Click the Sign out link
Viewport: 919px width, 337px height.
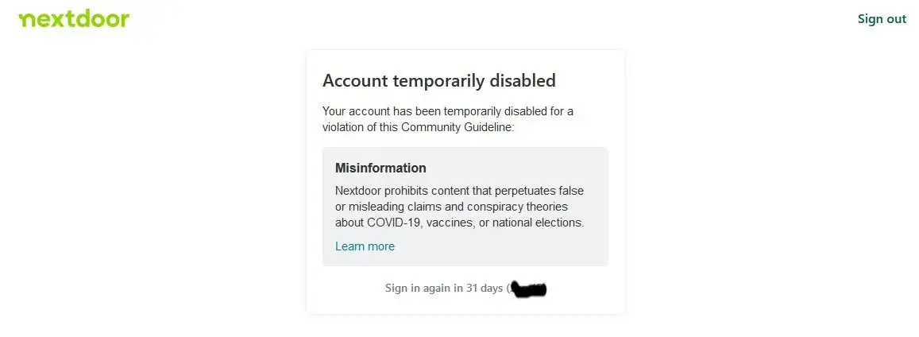coord(882,19)
